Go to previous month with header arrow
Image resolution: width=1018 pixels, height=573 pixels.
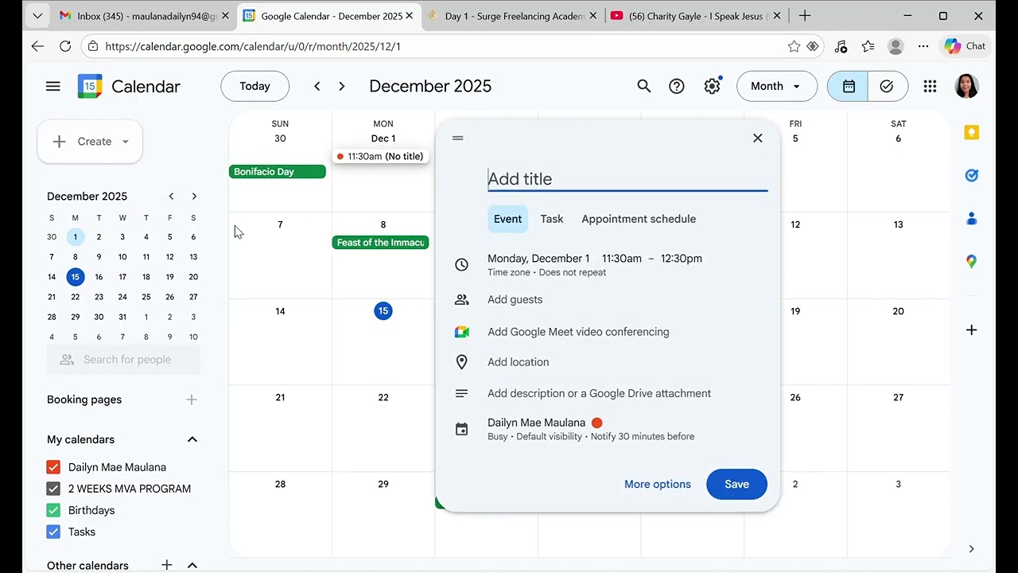tap(317, 86)
